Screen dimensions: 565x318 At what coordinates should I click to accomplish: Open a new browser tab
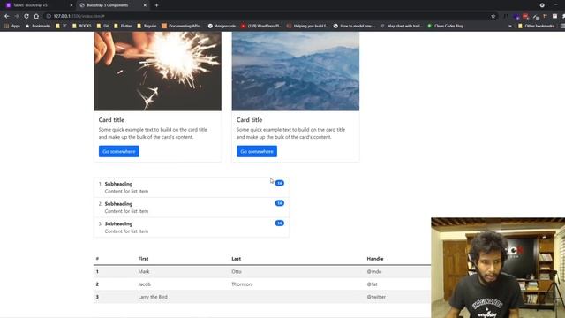point(156,5)
